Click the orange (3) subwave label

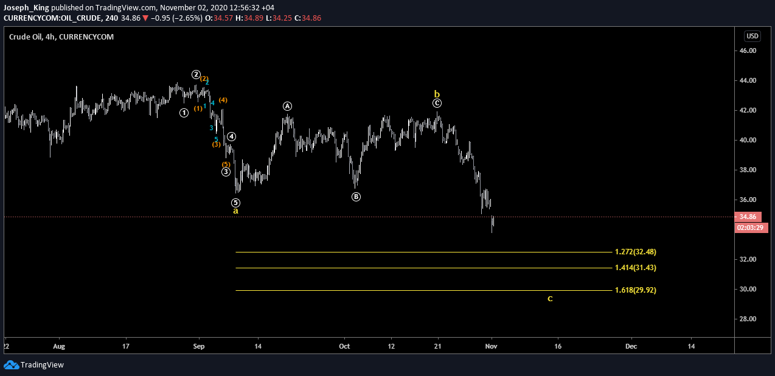[216, 144]
